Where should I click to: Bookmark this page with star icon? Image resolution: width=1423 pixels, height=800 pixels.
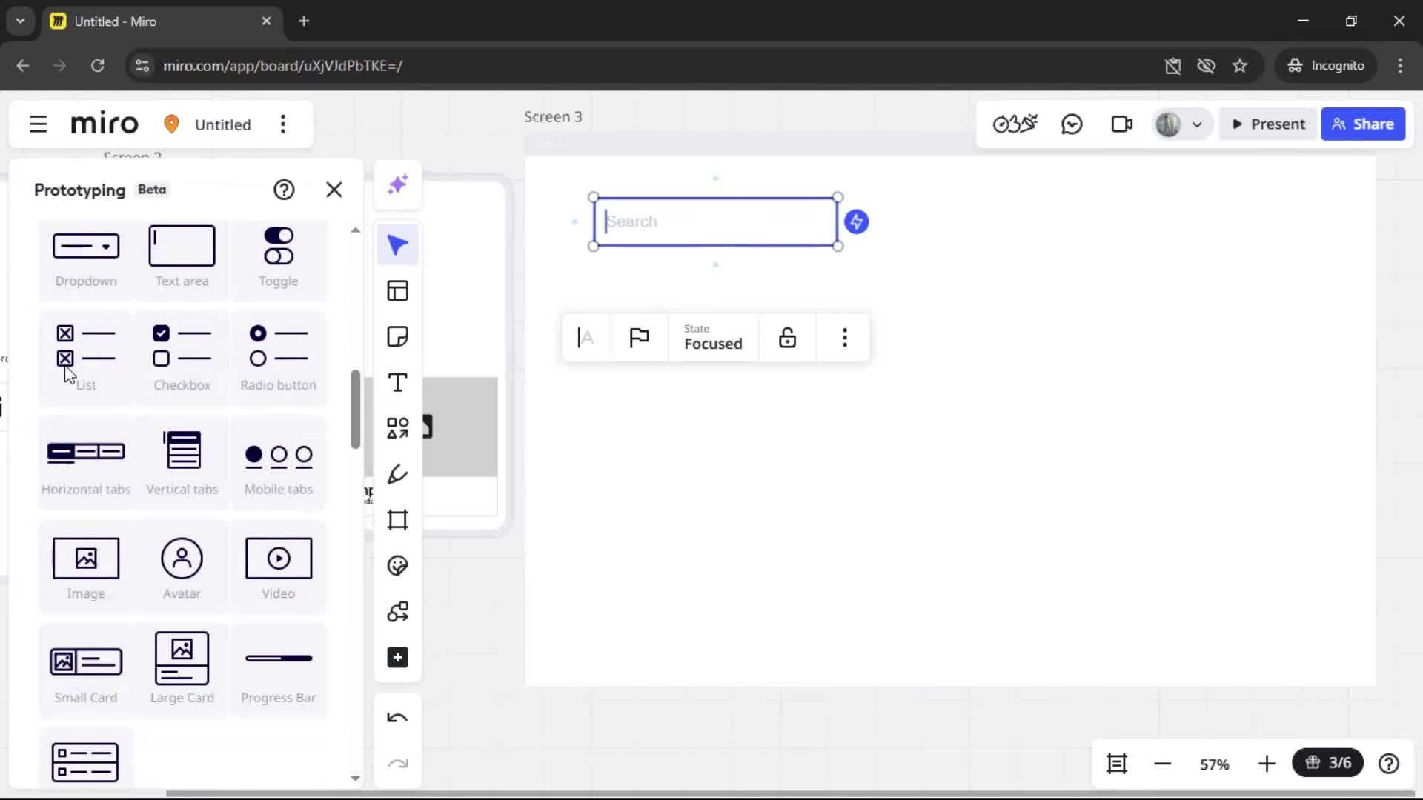tap(1240, 65)
